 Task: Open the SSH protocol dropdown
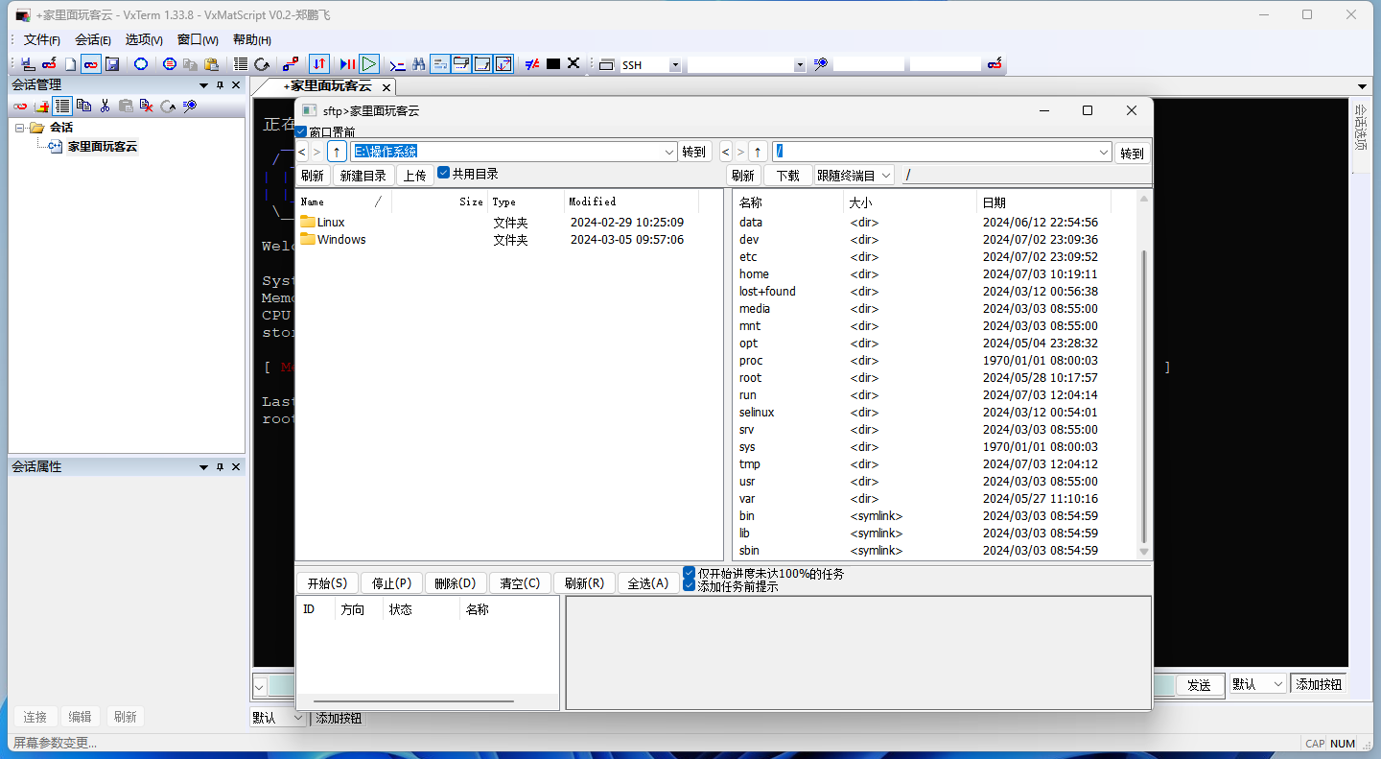(675, 65)
